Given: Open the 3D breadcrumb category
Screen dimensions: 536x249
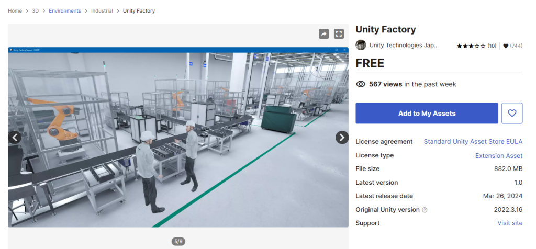Looking at the screenshot, I should [x=36, y=11].
